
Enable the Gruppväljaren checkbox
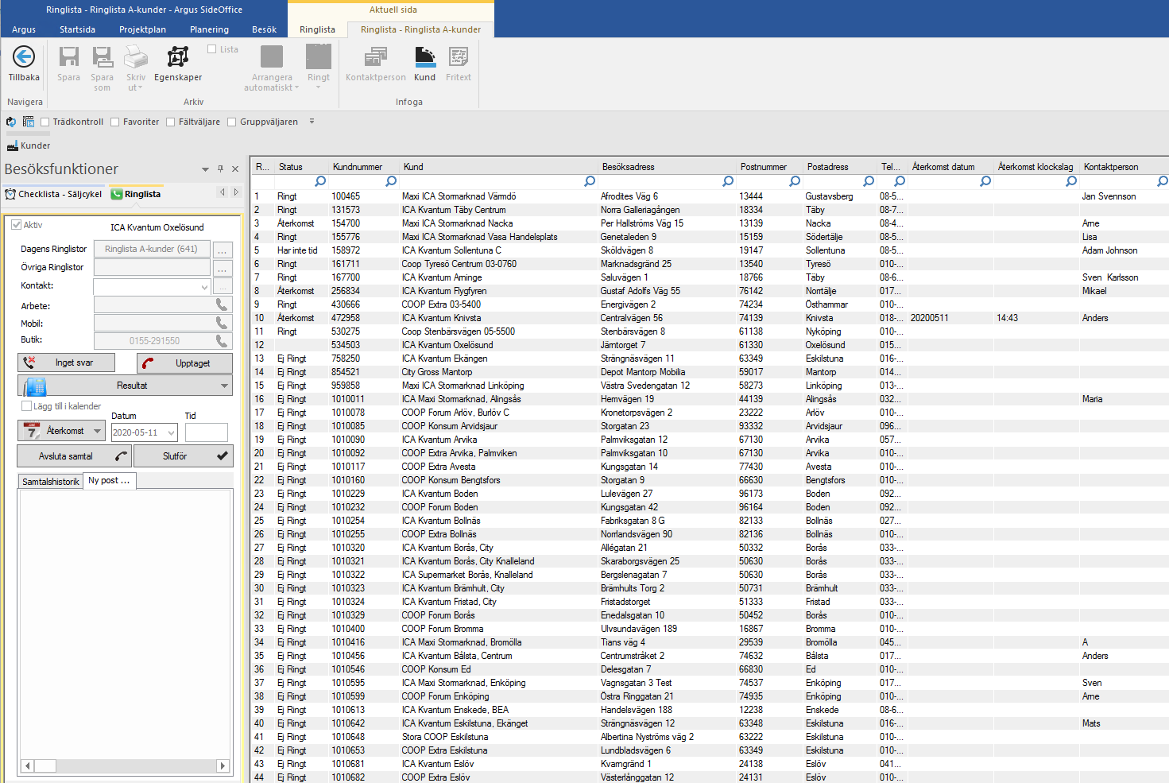[232, 122]
